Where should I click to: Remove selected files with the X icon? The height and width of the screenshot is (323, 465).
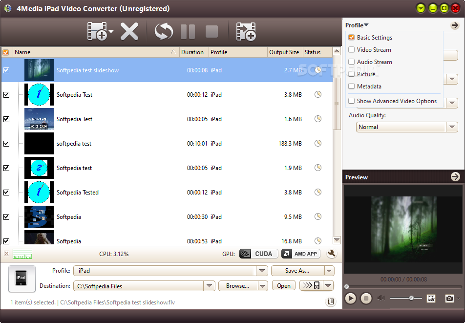129,31
